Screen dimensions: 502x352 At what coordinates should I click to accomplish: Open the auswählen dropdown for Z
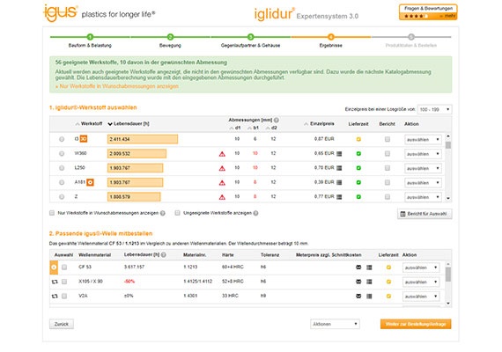(423, 197)
